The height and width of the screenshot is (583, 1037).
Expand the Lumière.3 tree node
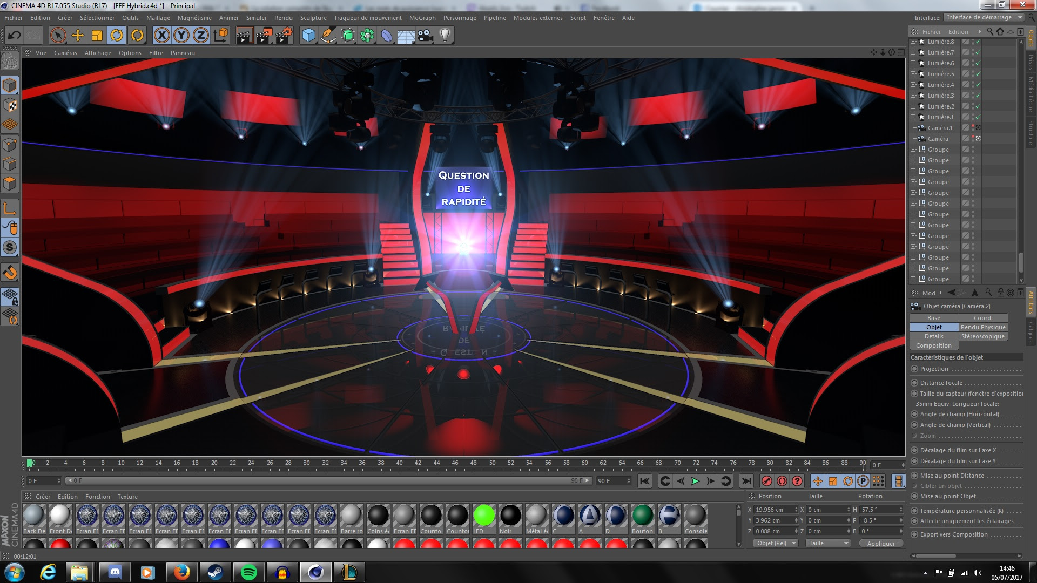coord(913,96)
